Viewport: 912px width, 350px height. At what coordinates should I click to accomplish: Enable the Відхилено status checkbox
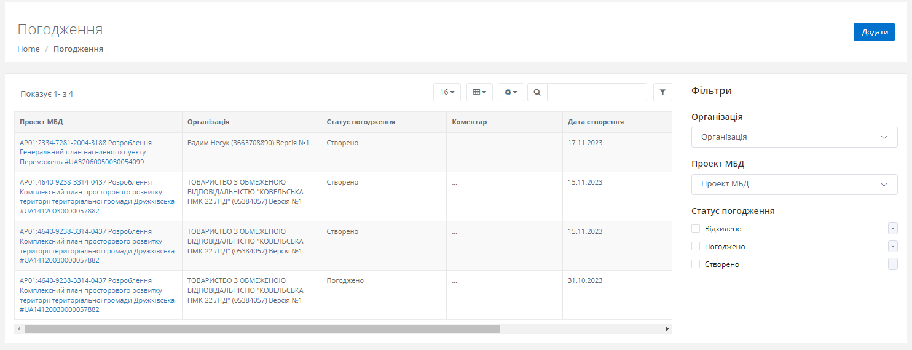point(696,229)
